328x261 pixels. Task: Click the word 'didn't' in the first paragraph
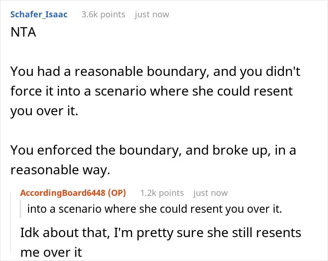point(283,71)
